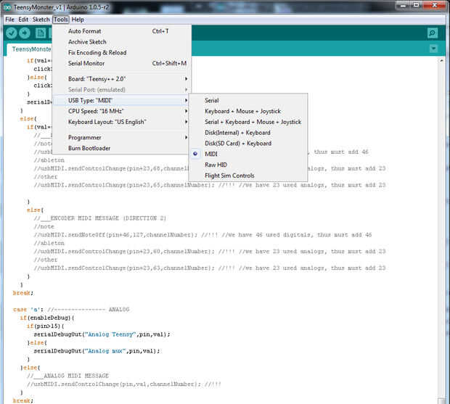Open the tab options dropdown arrow
This screenshot has width=450, height=404.
(x=433, y=49)
